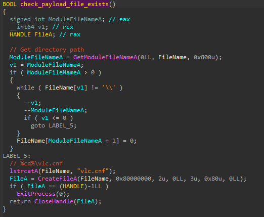
Task: Click the '// %cd%\vlc.cnf' comment
Action: point(36,163)
